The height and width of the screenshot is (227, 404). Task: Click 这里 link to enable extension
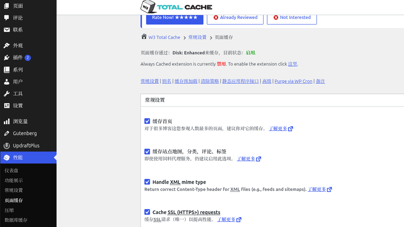(x=292, y=64)
